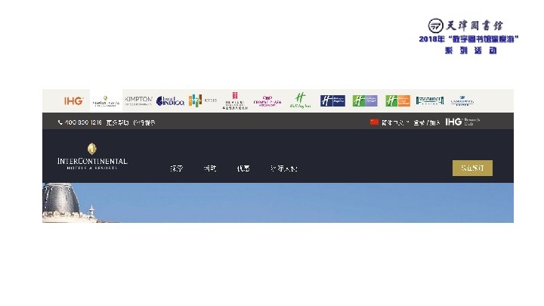
Task: Click the sign in / join link
Action: 427,122
